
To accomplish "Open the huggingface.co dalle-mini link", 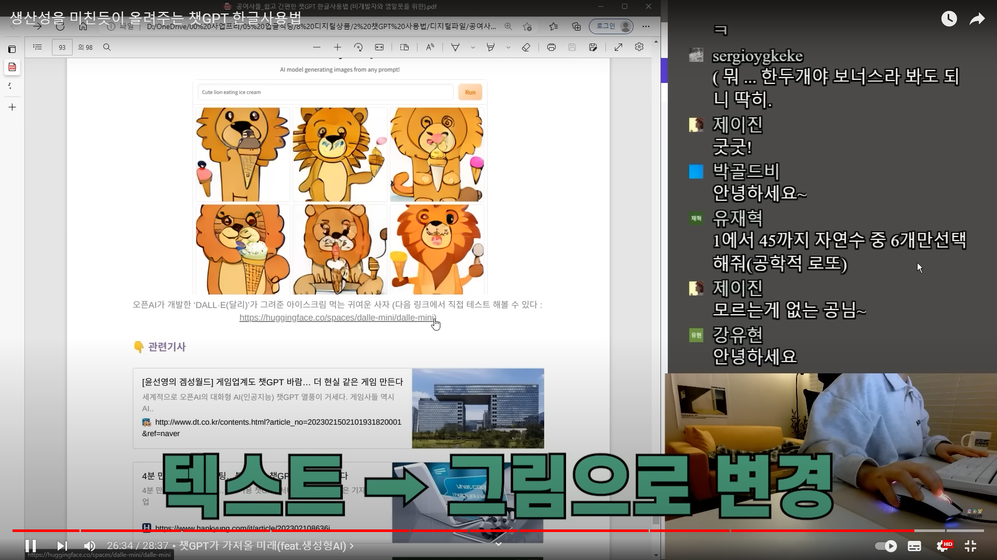I will click(x=338, y=318).
